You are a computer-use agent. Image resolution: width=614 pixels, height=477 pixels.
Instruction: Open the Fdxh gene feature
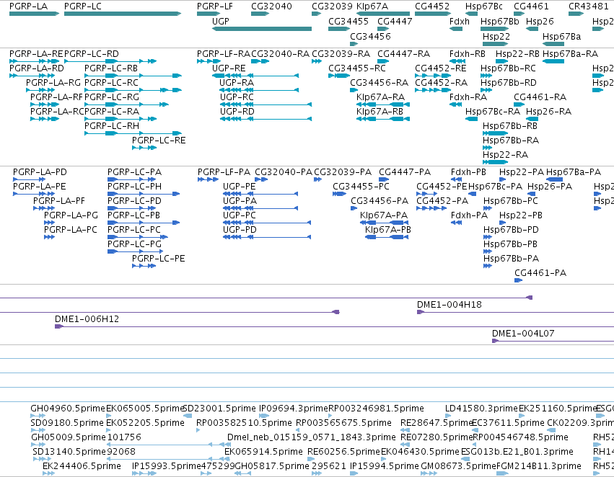pyautogui.click(x=456, y=29)
